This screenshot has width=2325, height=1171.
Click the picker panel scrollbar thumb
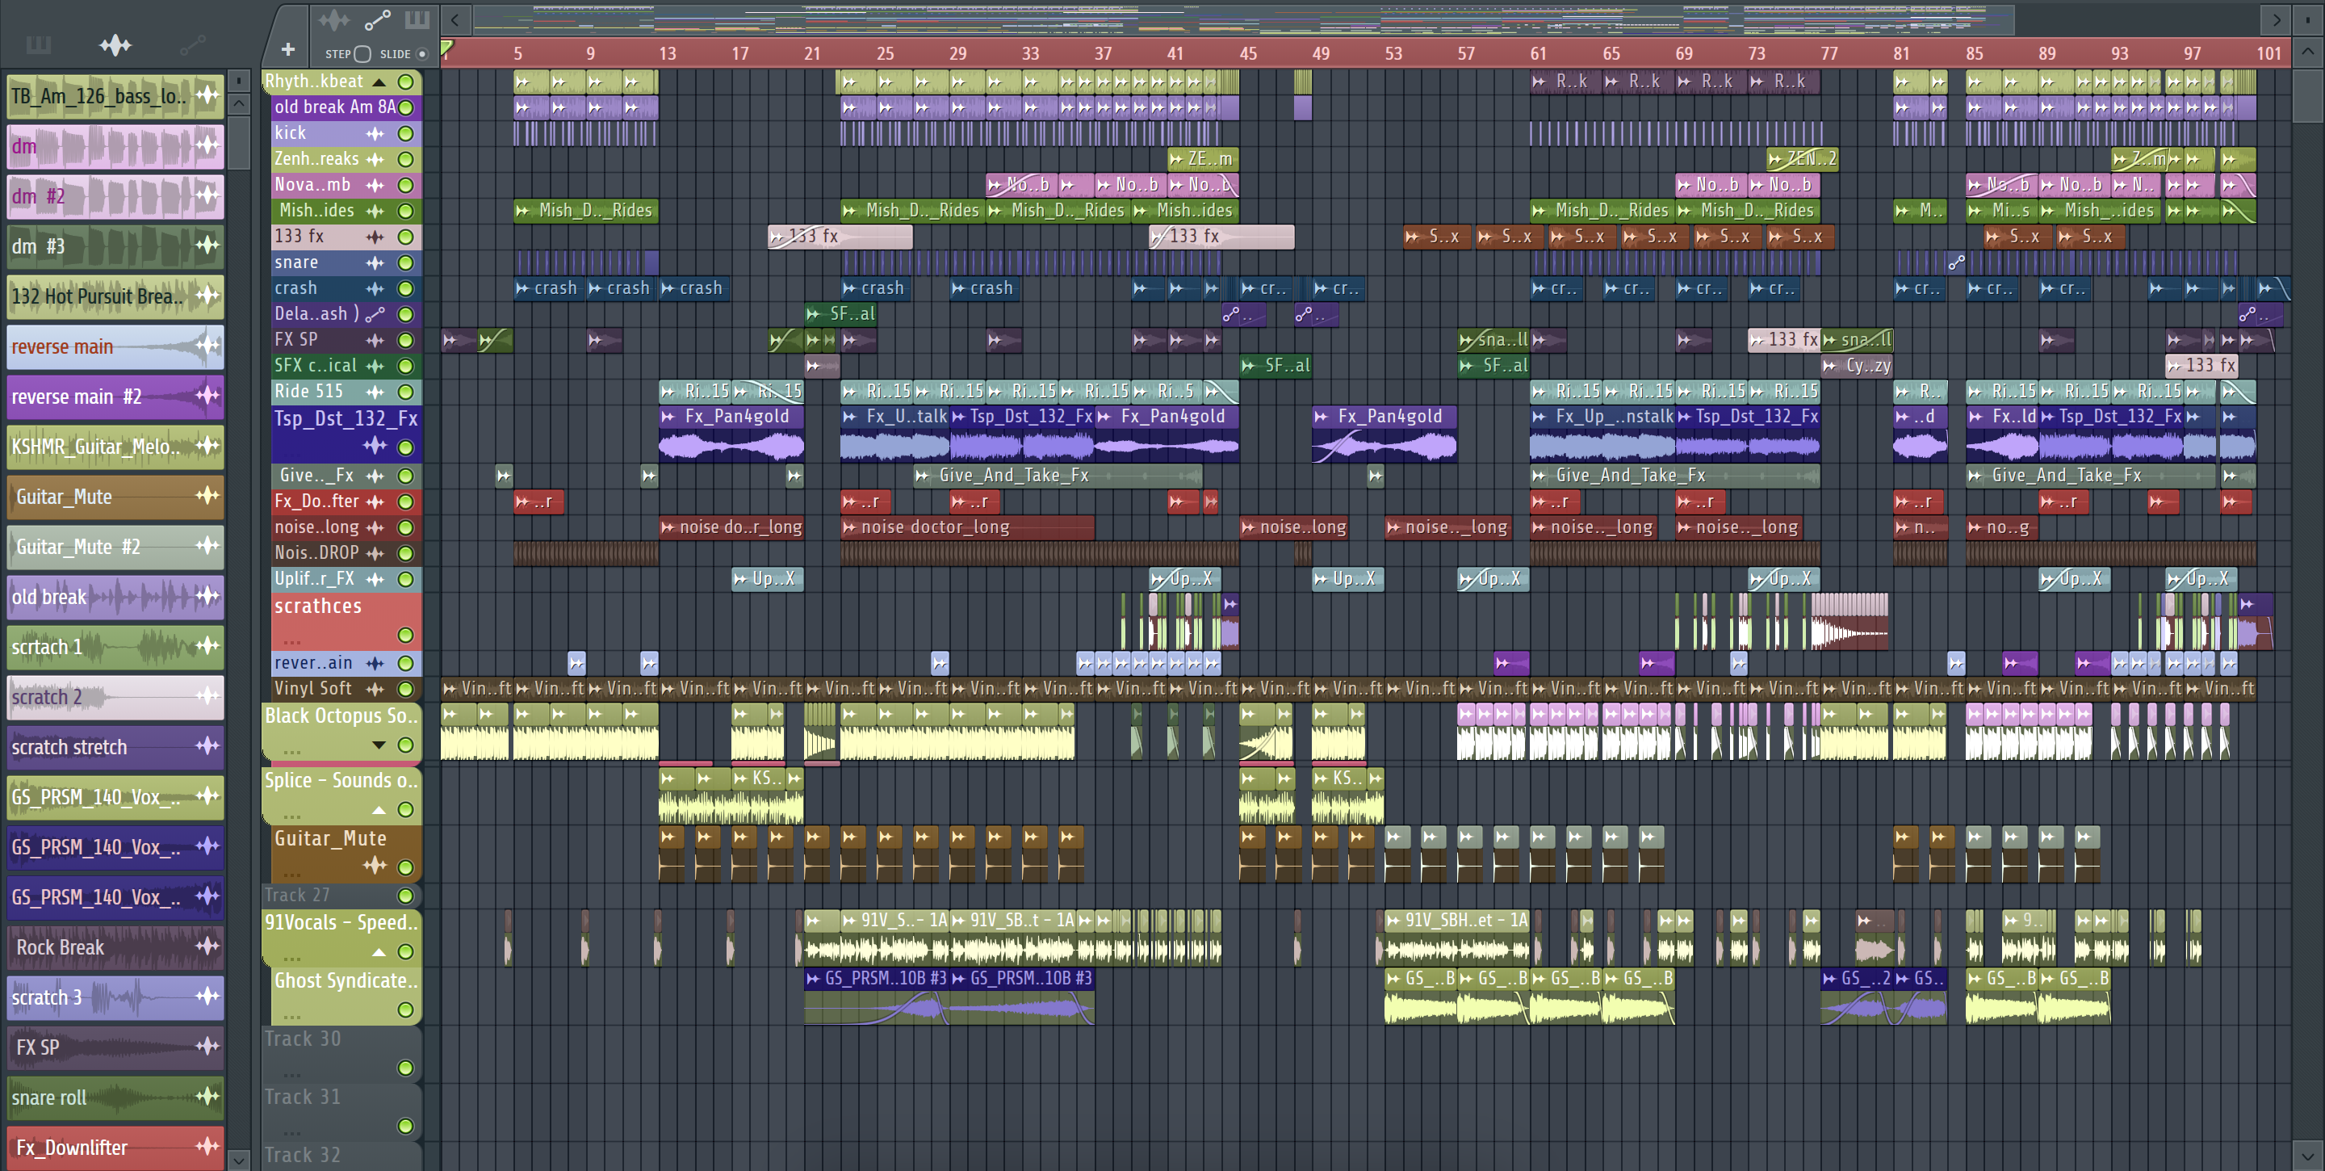238,142
